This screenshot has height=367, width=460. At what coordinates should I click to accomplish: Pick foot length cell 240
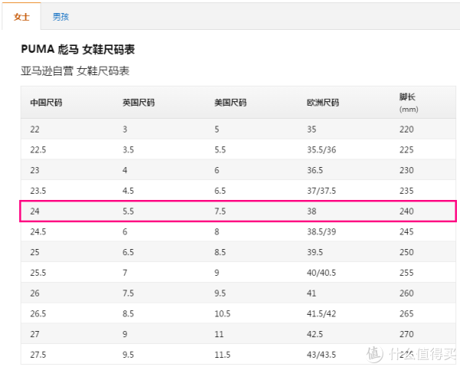coord(406,211)
